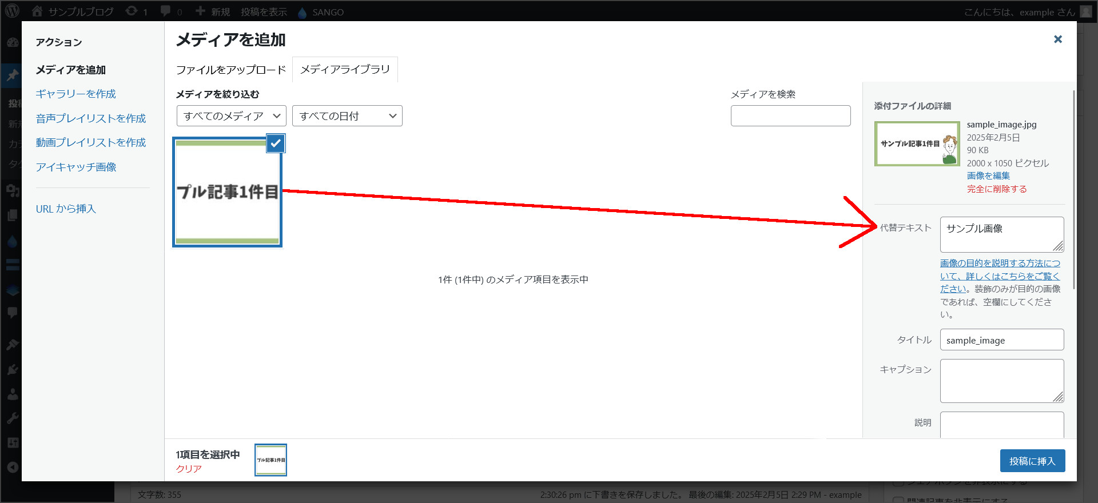The image size is (1098, 503).
Task: Click the 画像を編集 link
Action: click(988, 176)
